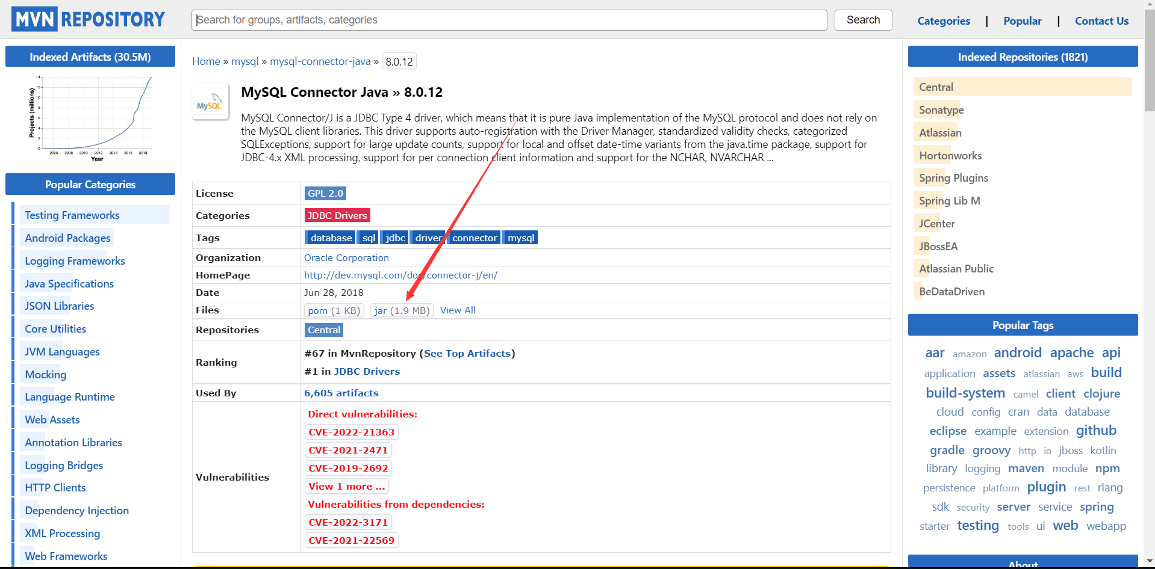
Task: Select the maven popular tag
Action: click(x=1026, y=469)
